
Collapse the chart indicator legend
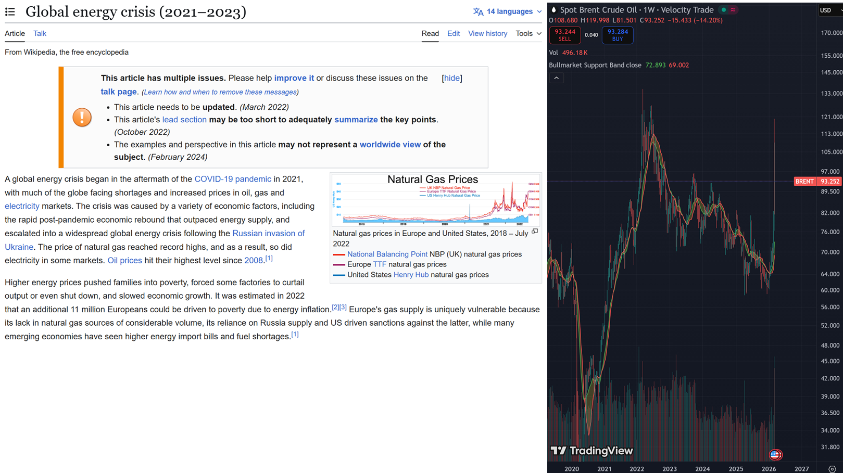point(556,78)
